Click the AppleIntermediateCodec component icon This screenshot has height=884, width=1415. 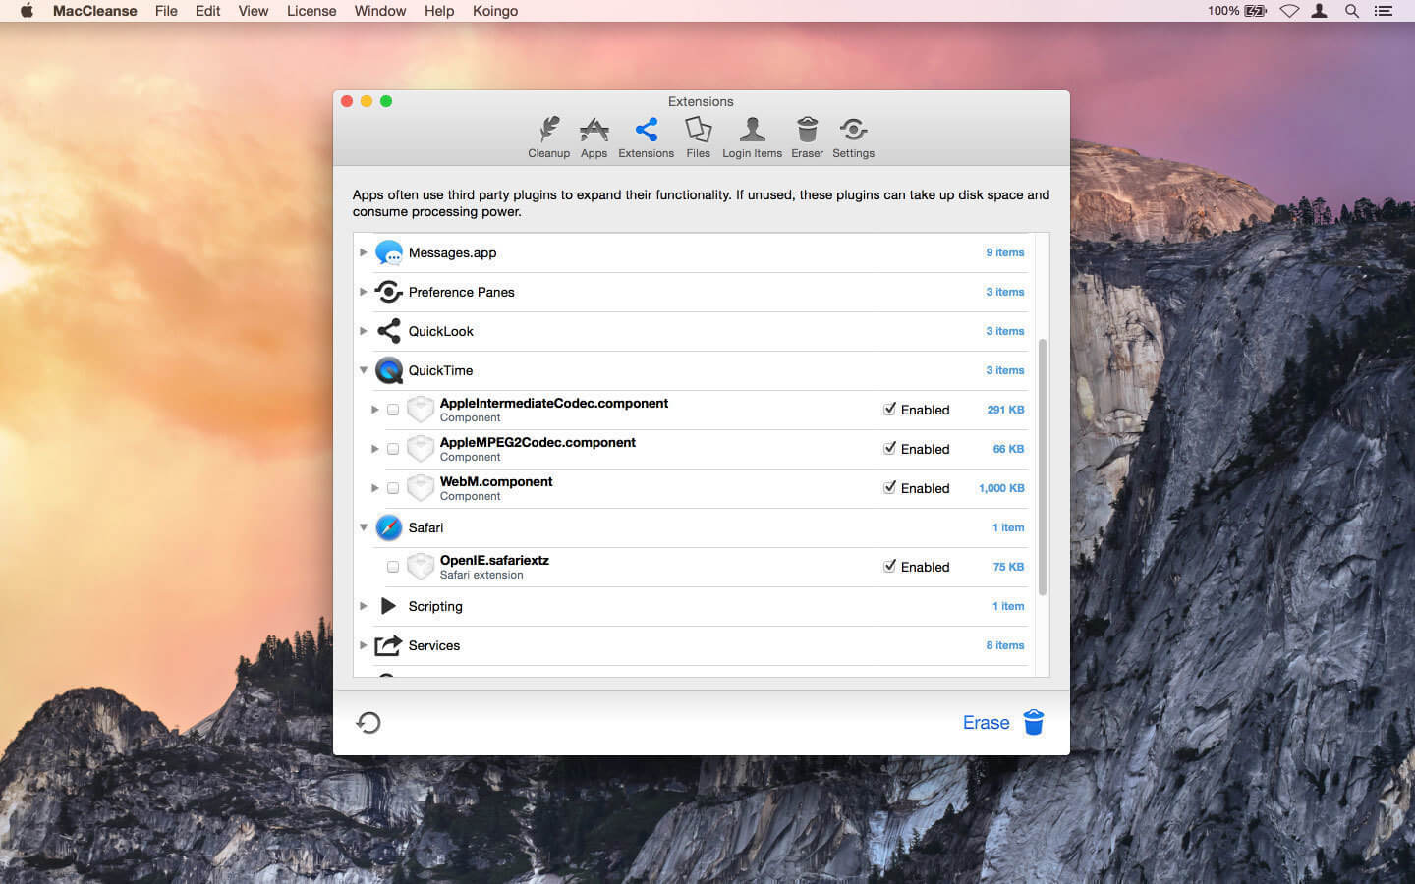click(421, 410)
